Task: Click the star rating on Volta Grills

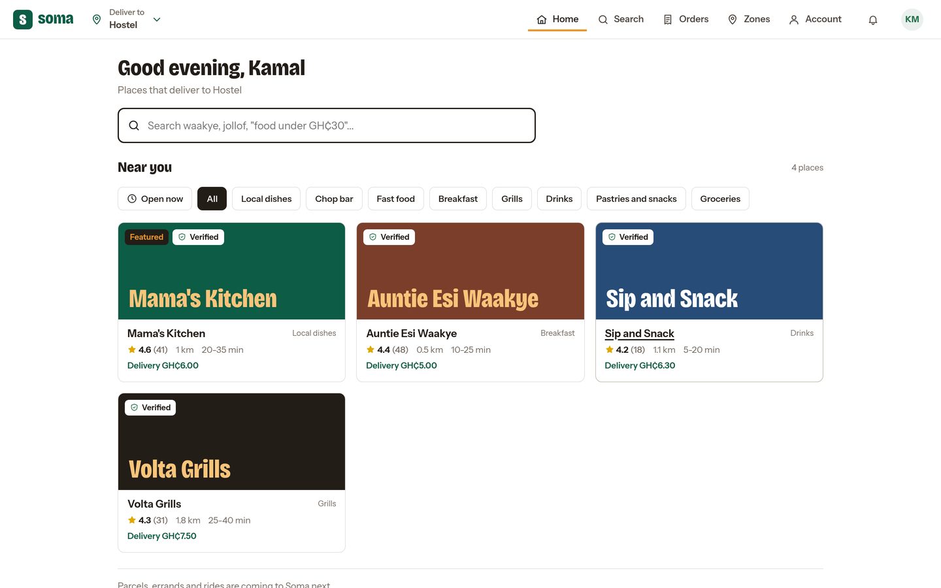Action: [x=148, y=521]
